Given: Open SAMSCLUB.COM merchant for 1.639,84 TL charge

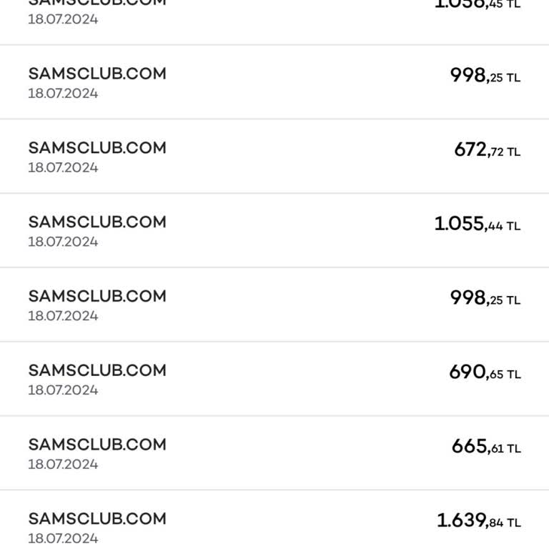Looking at the screenshot, I should 97,519.
